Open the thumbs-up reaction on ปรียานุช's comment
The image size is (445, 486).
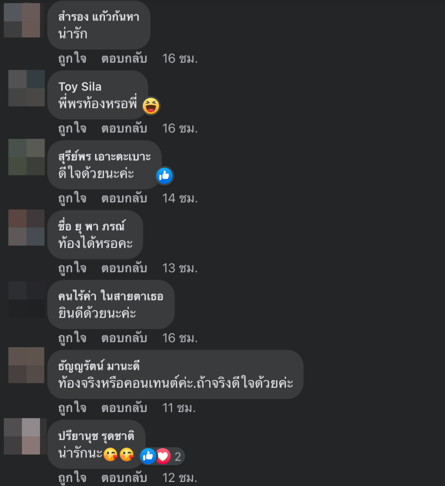click(x=148, y=456)
